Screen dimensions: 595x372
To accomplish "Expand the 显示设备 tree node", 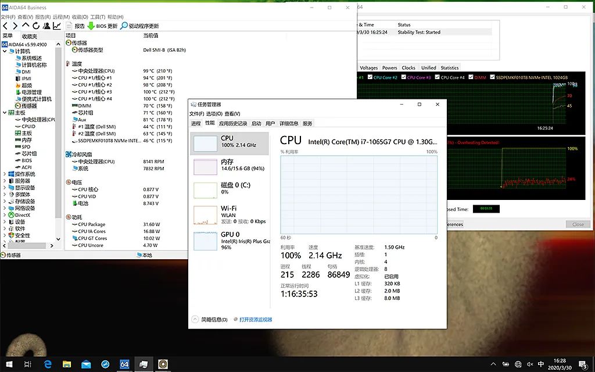I will click(5, 188).
